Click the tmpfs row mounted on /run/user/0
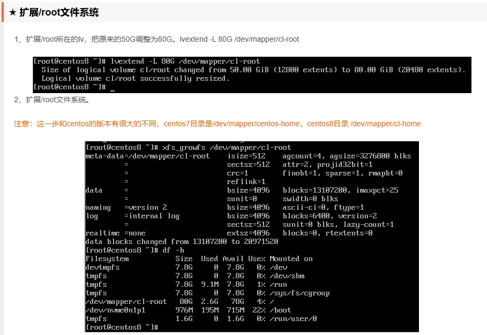The image size is (487, 335). 201,318
